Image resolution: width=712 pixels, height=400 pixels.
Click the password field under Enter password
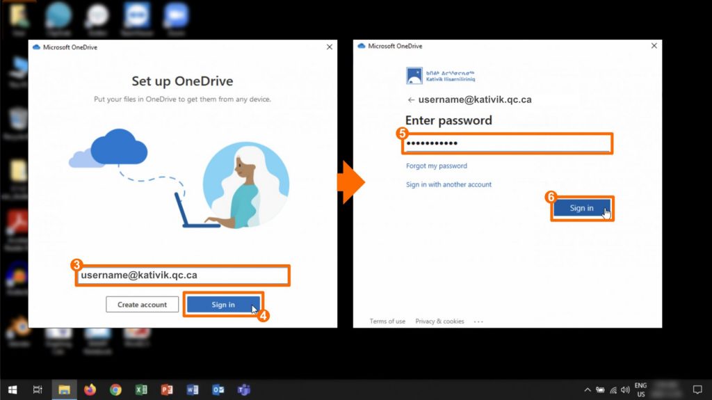coord(508,143)
